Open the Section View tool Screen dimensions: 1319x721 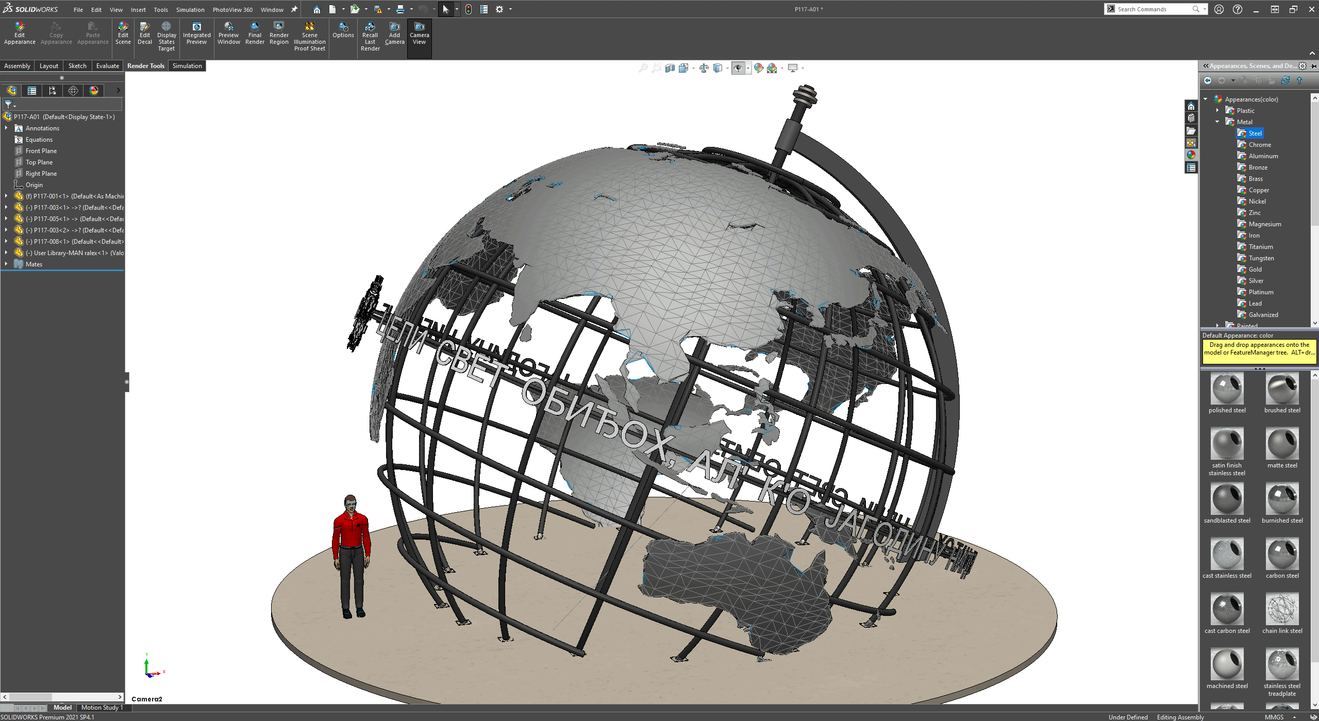click(670, 68)
